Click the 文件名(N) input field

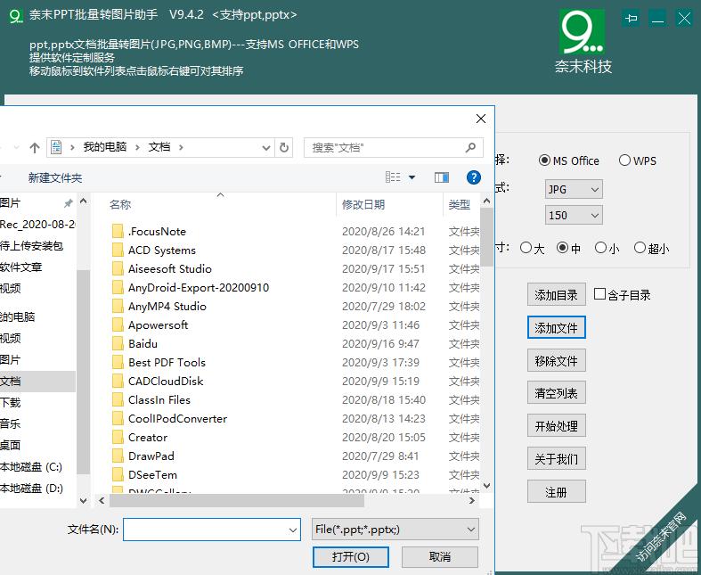(211, 530)
